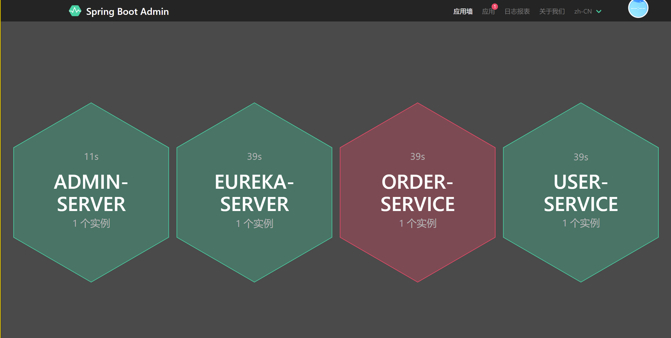The width and height of the screenshot is (671, 338).
Task: Click ADMIN-SERVER 1 个实例 label
Action: tap(91, 223)
